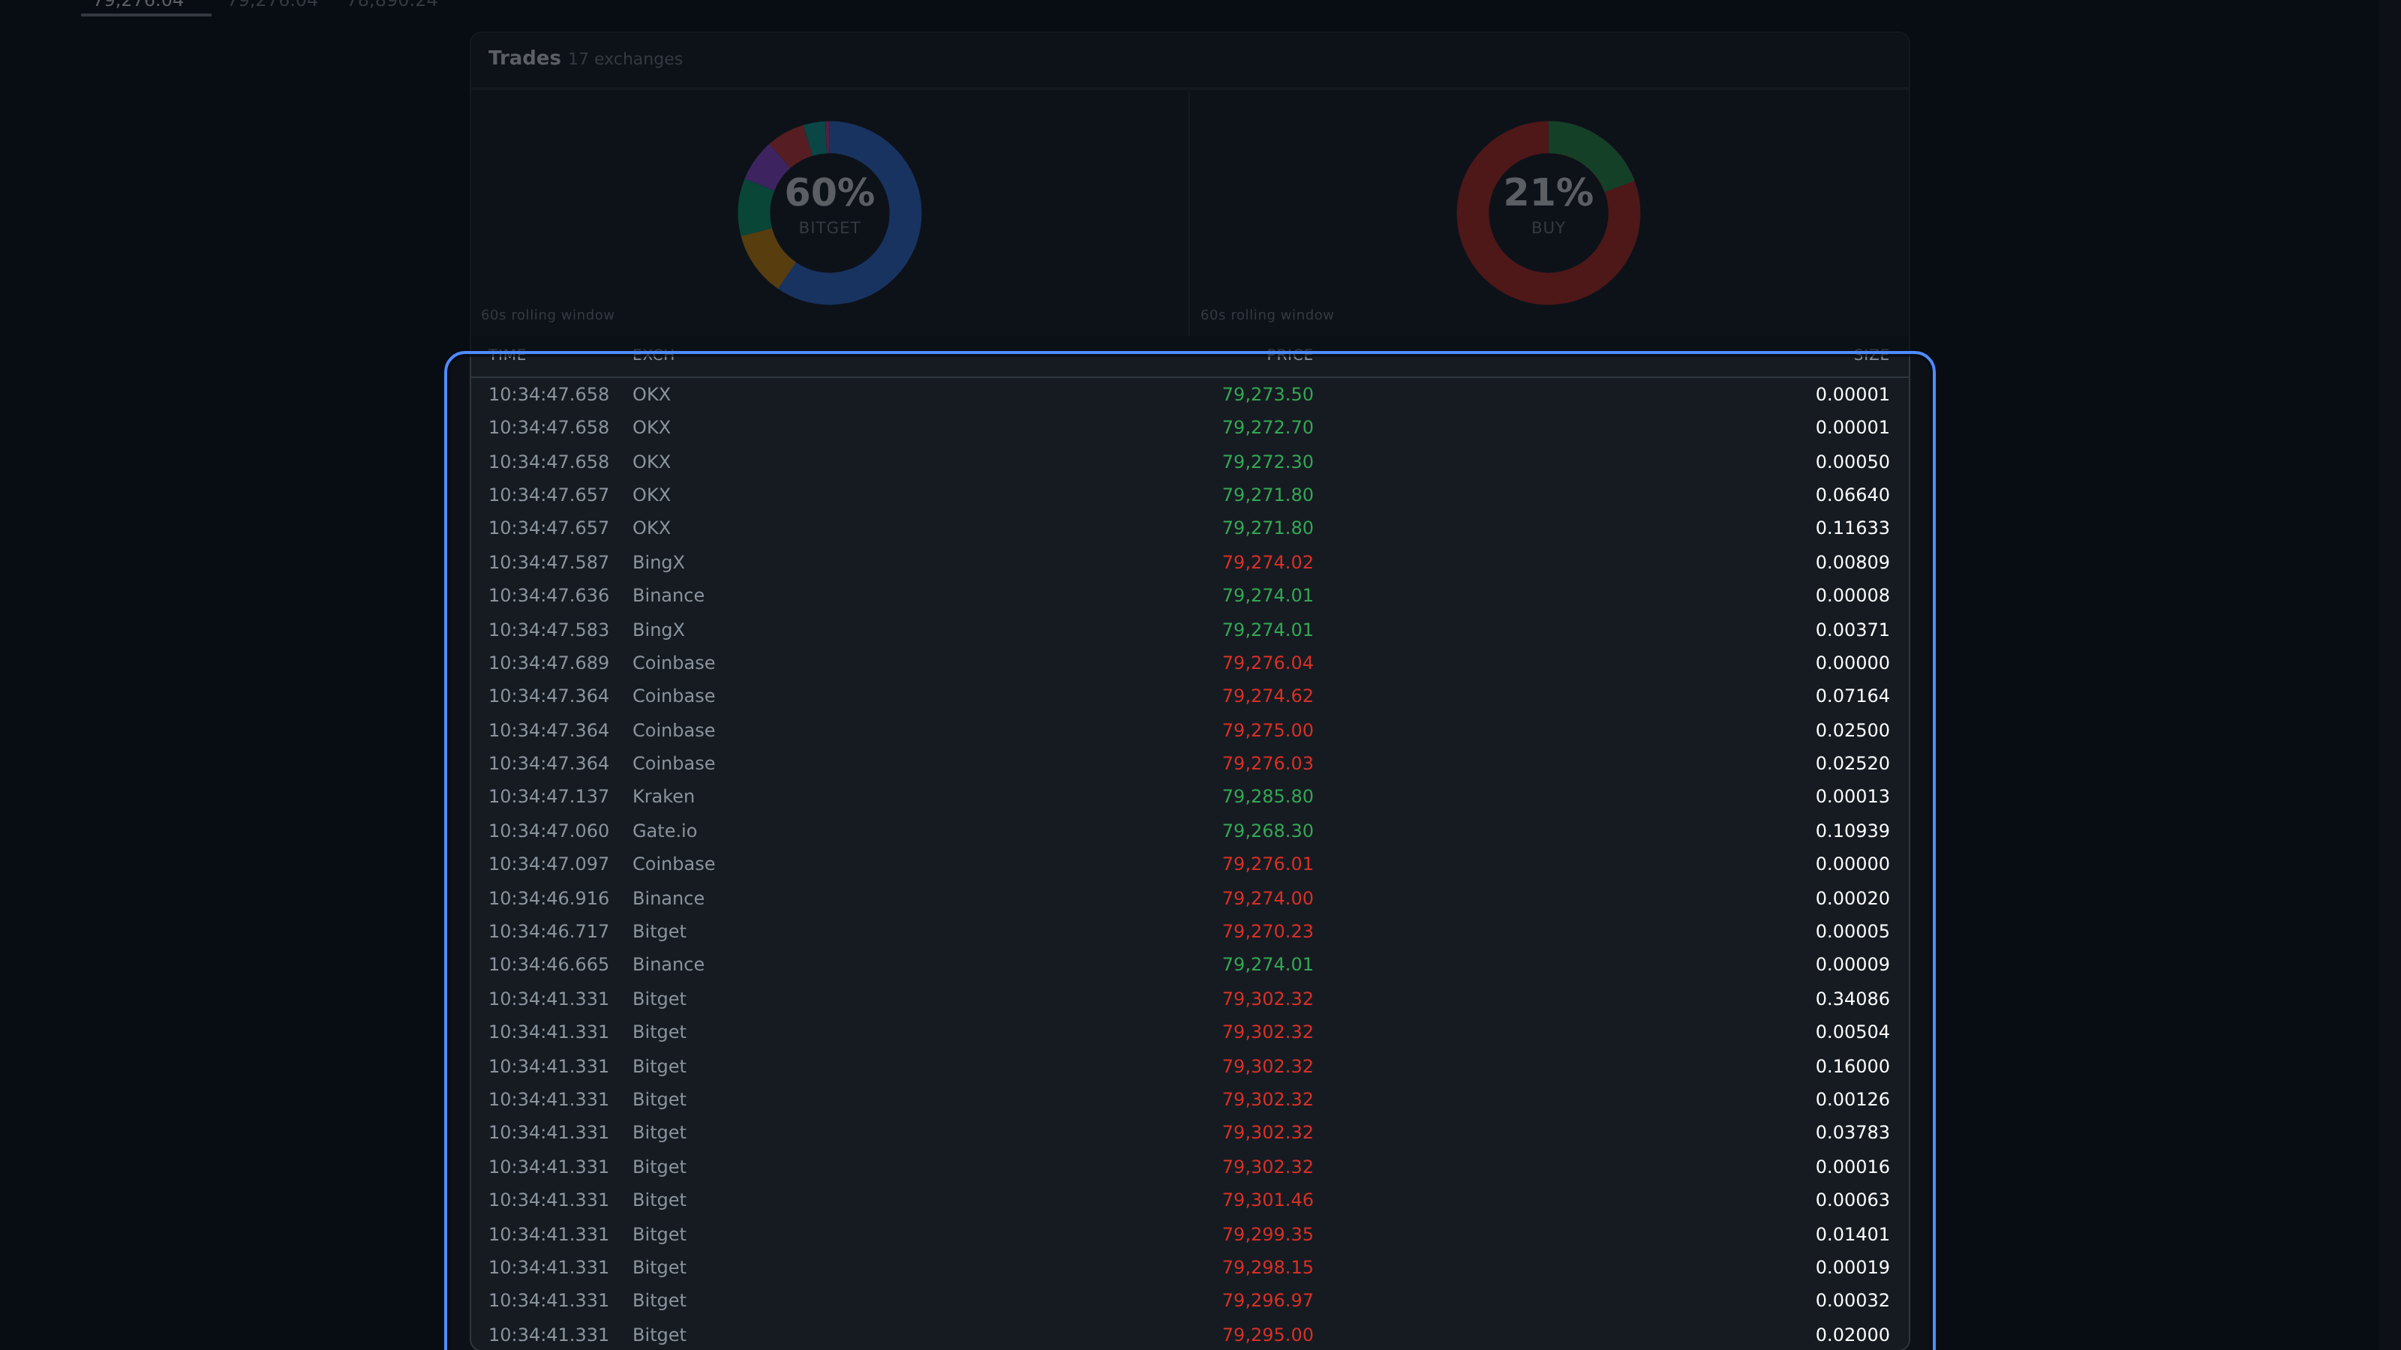
Task: Click the Bitget size 0.16000
Action: coord(1852,1066)
